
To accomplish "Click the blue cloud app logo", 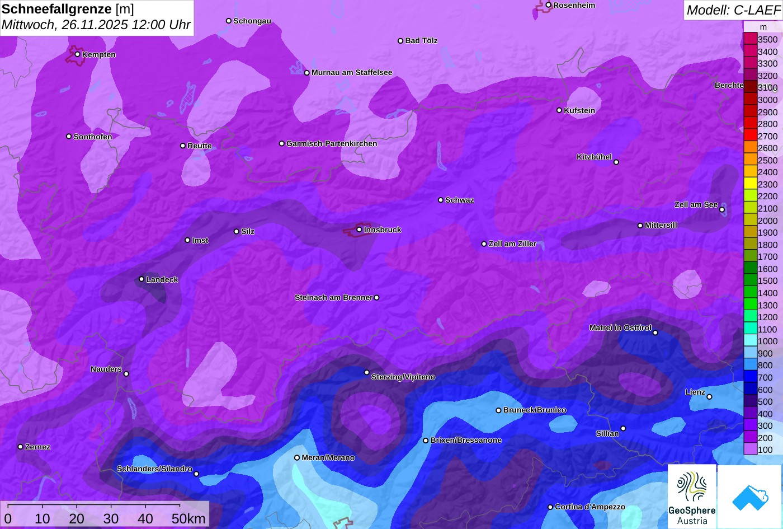I will pyautogui.click(x=750, y=497).
